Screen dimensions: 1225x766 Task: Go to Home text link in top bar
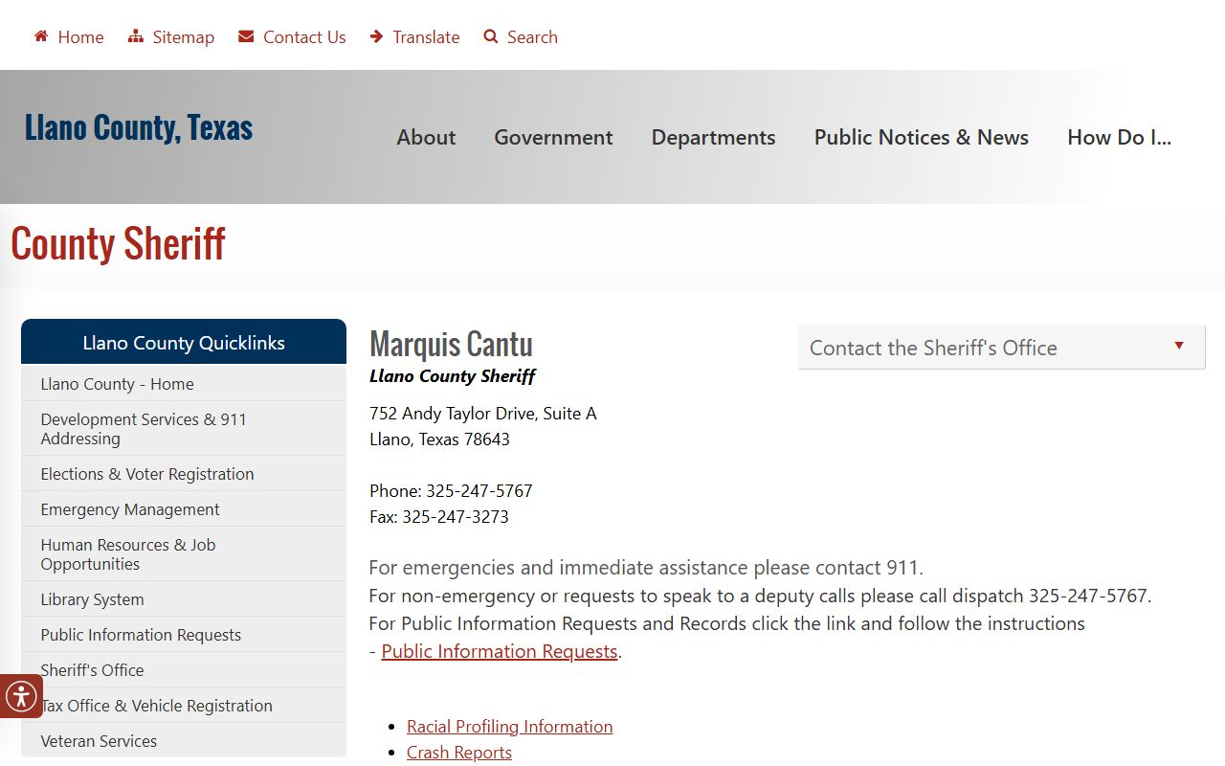pos(80,36)
